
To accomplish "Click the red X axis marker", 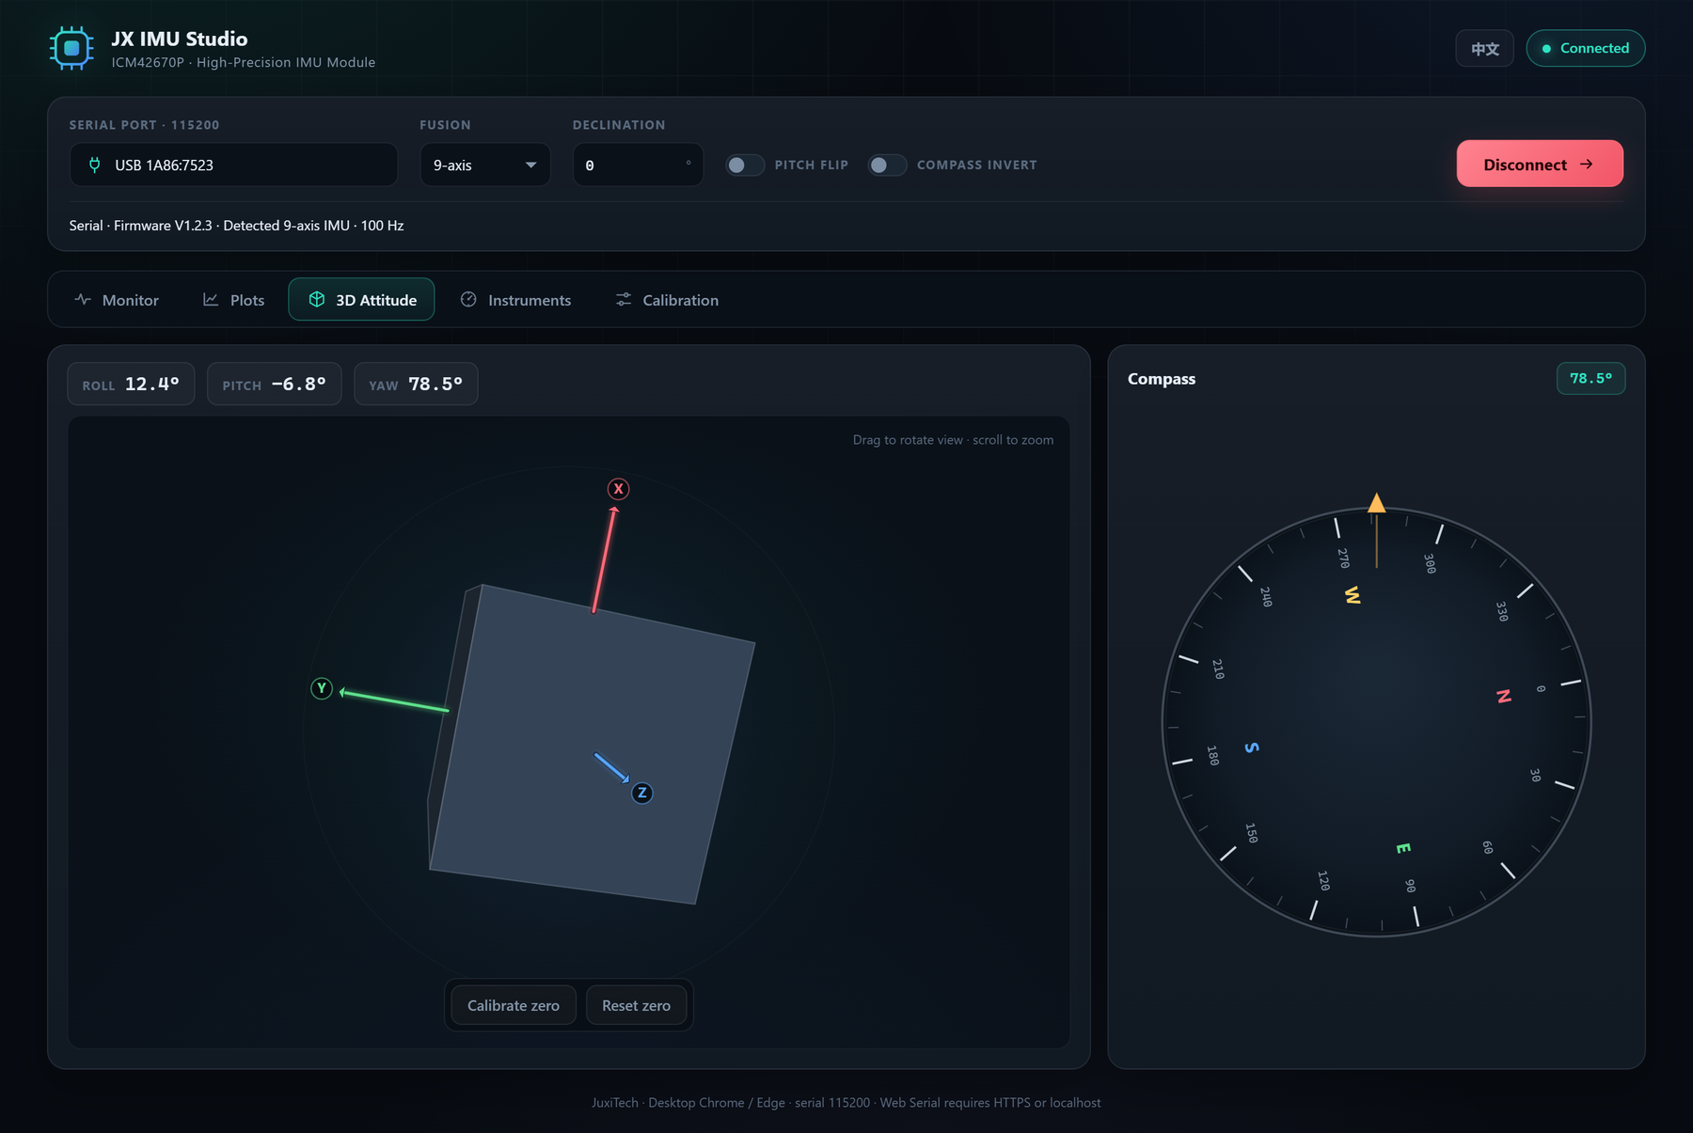I will [618, 489].
